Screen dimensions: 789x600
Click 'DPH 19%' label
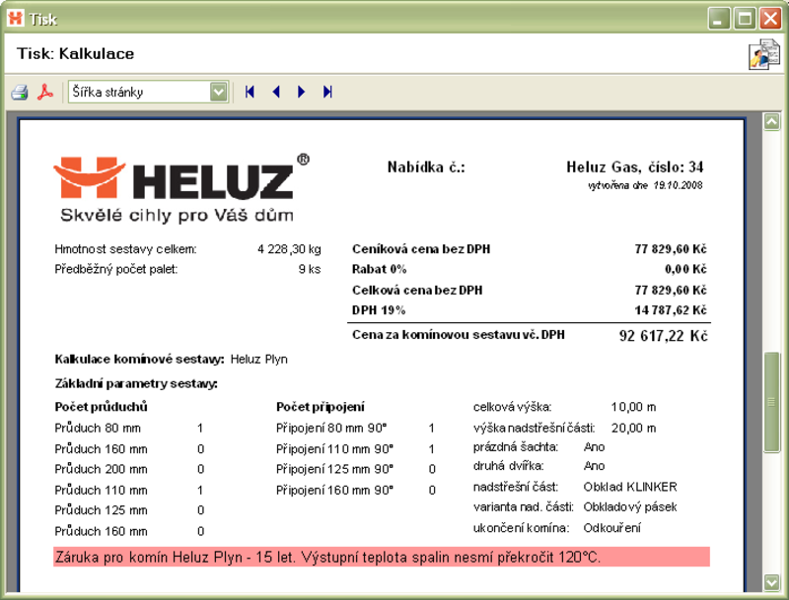[x=379, y=310]
